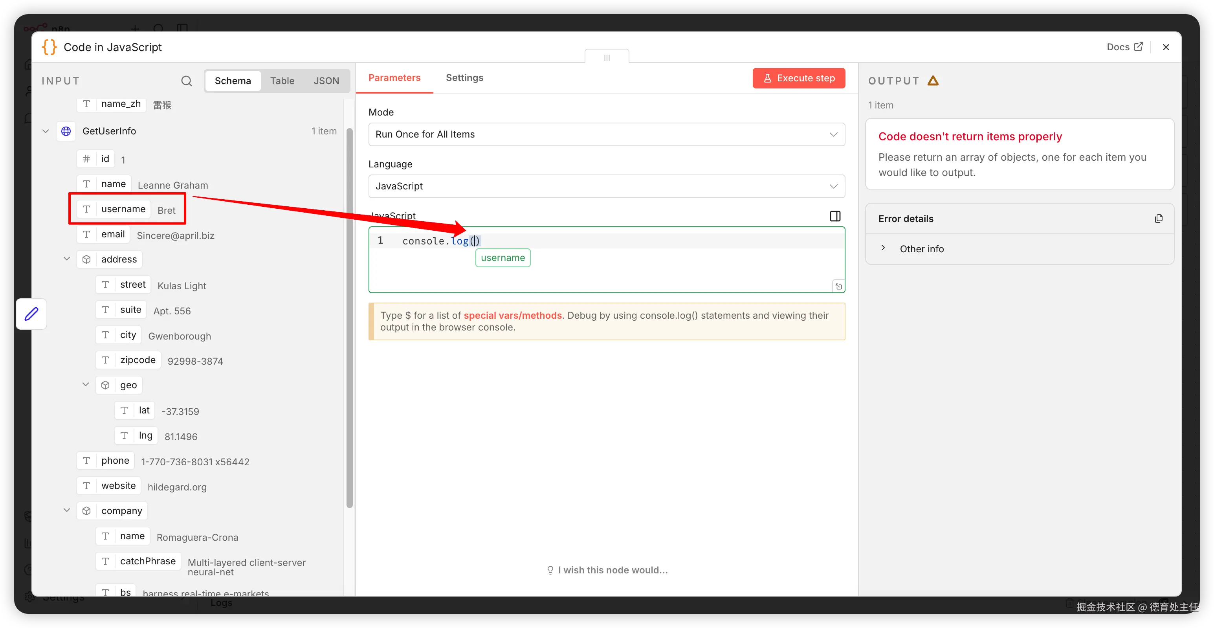Select the Parameters tab
This screenshot has width=1214, height=628.
[x=394, y=78]
